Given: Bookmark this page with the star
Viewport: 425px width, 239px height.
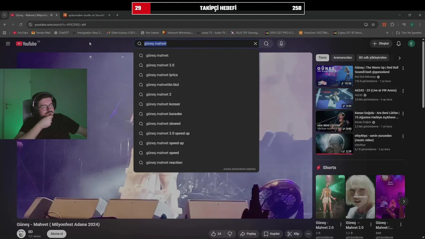Looking at the screenshot, I should [373, 25].
